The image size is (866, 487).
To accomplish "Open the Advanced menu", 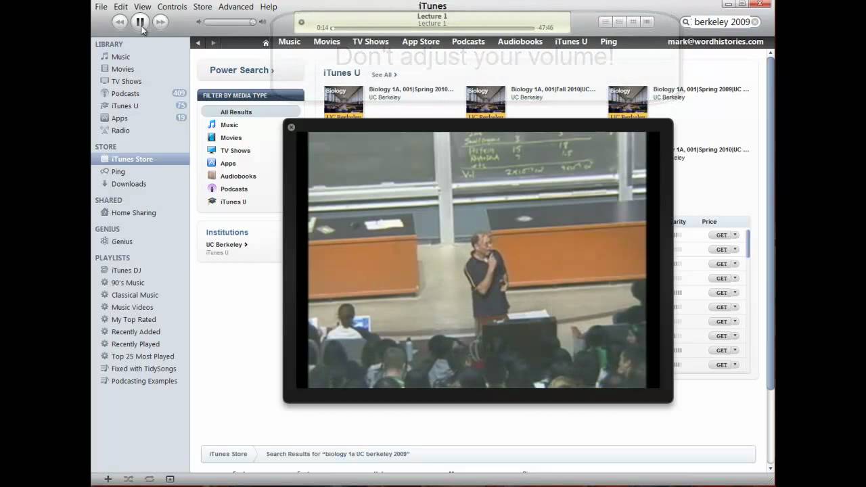I will point(235,7).
